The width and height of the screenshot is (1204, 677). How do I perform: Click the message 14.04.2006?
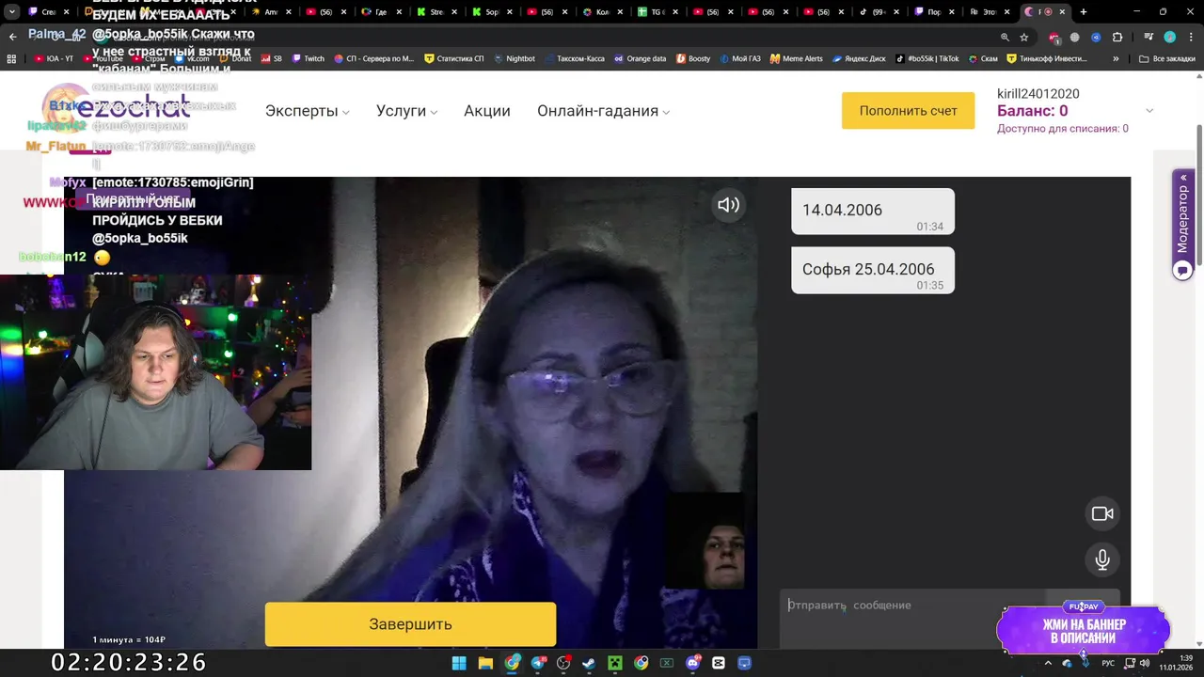pyautogui.click(x=872, y=212)
